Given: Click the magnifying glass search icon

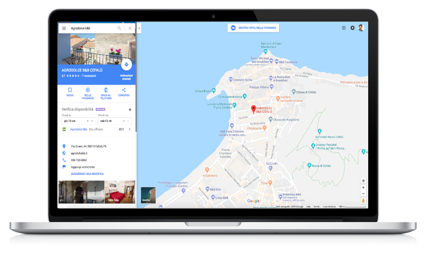Looking at the screenshot, I should click(119, 28).
